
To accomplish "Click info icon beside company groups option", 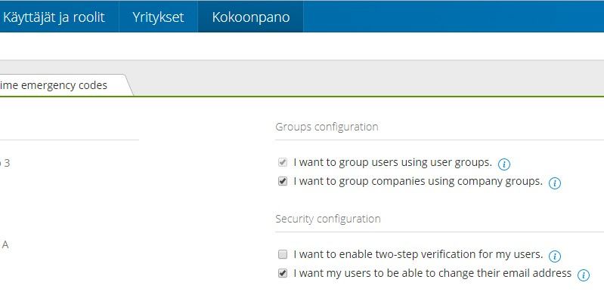I will (554, 183).
